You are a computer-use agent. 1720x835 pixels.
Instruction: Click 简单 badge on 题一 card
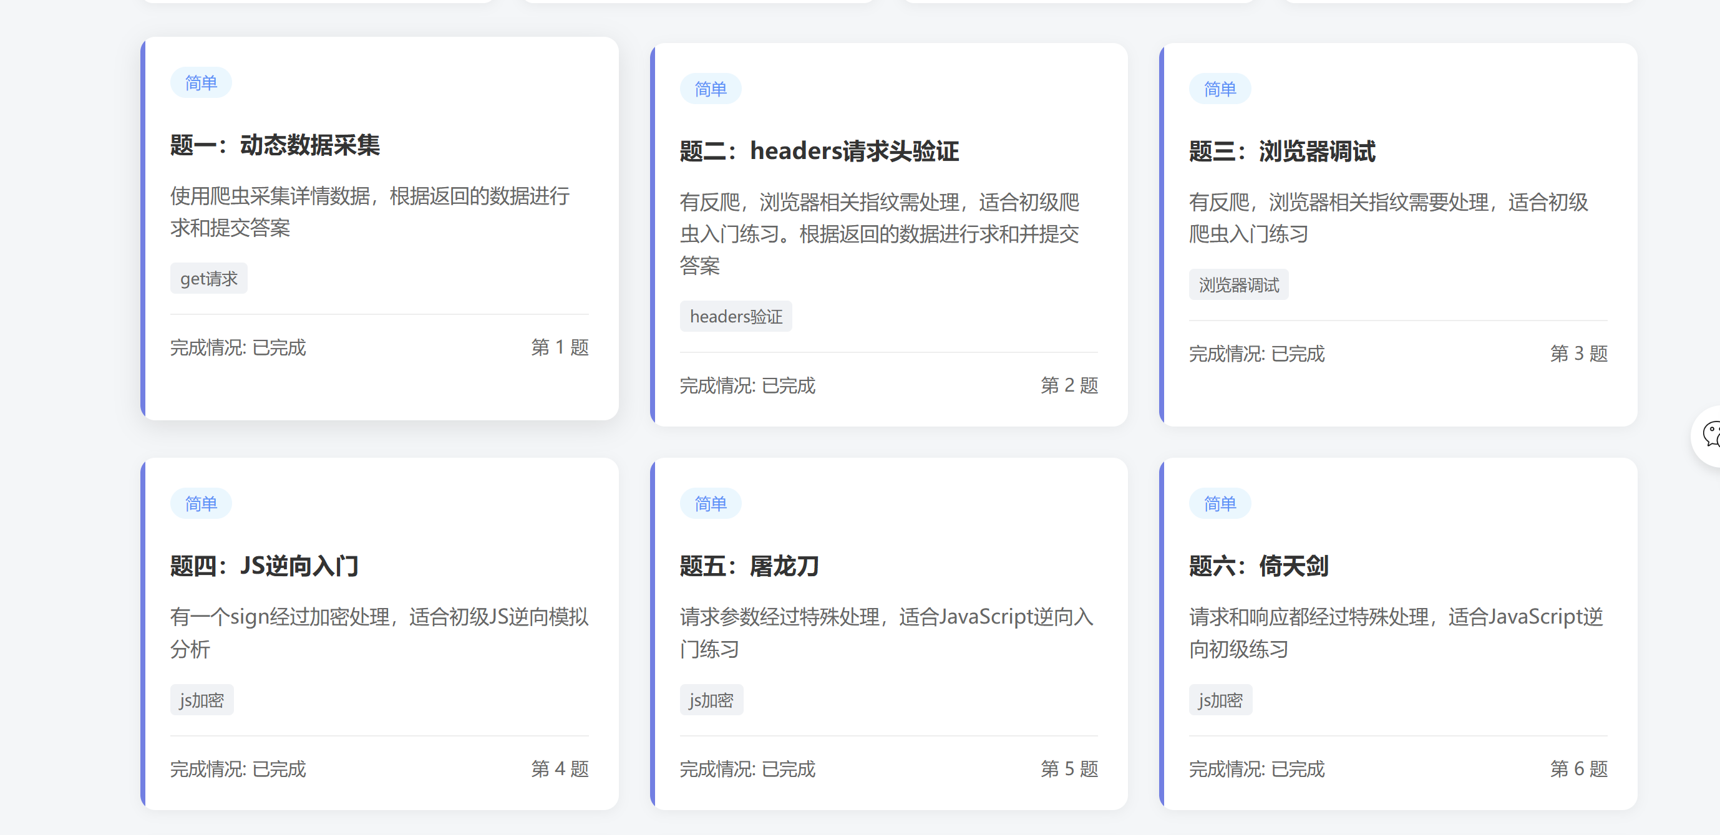pyautogui.click(x=200, y=83)
